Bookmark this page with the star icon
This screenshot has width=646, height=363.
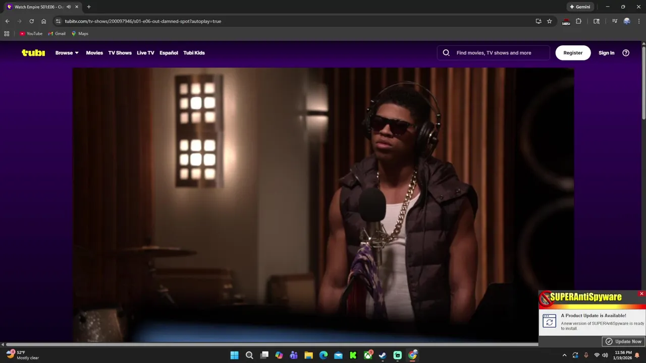[x=550, y=21]
